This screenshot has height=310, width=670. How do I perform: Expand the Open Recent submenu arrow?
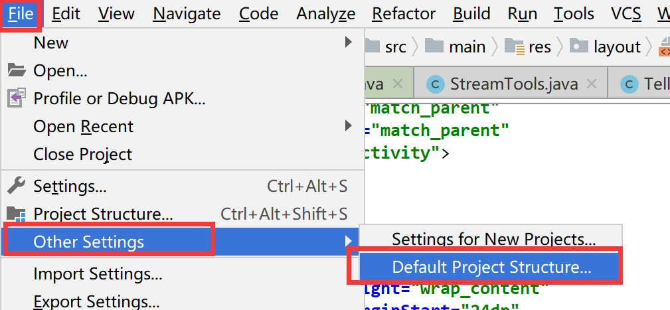pos(349,125)
